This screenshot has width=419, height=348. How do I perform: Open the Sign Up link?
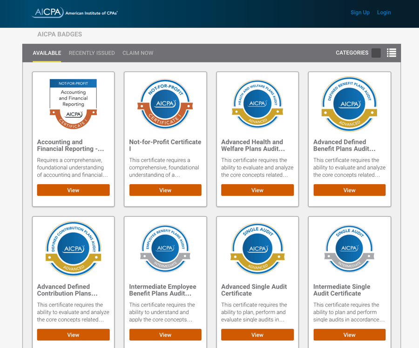(360, 12)
